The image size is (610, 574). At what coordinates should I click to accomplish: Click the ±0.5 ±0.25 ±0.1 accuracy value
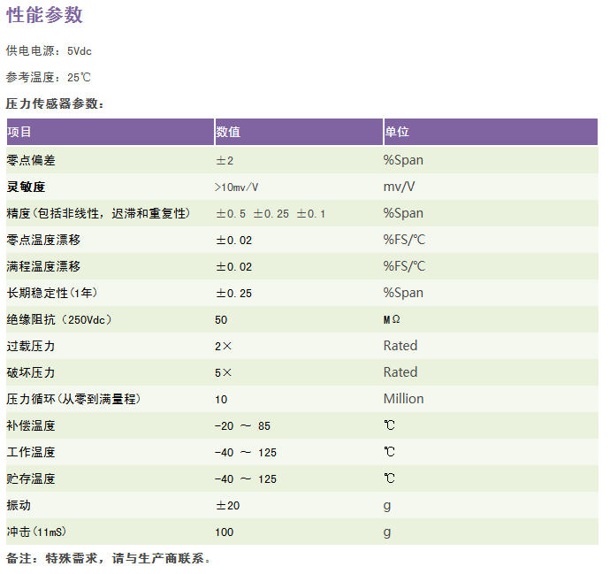(x=271, y=214)
